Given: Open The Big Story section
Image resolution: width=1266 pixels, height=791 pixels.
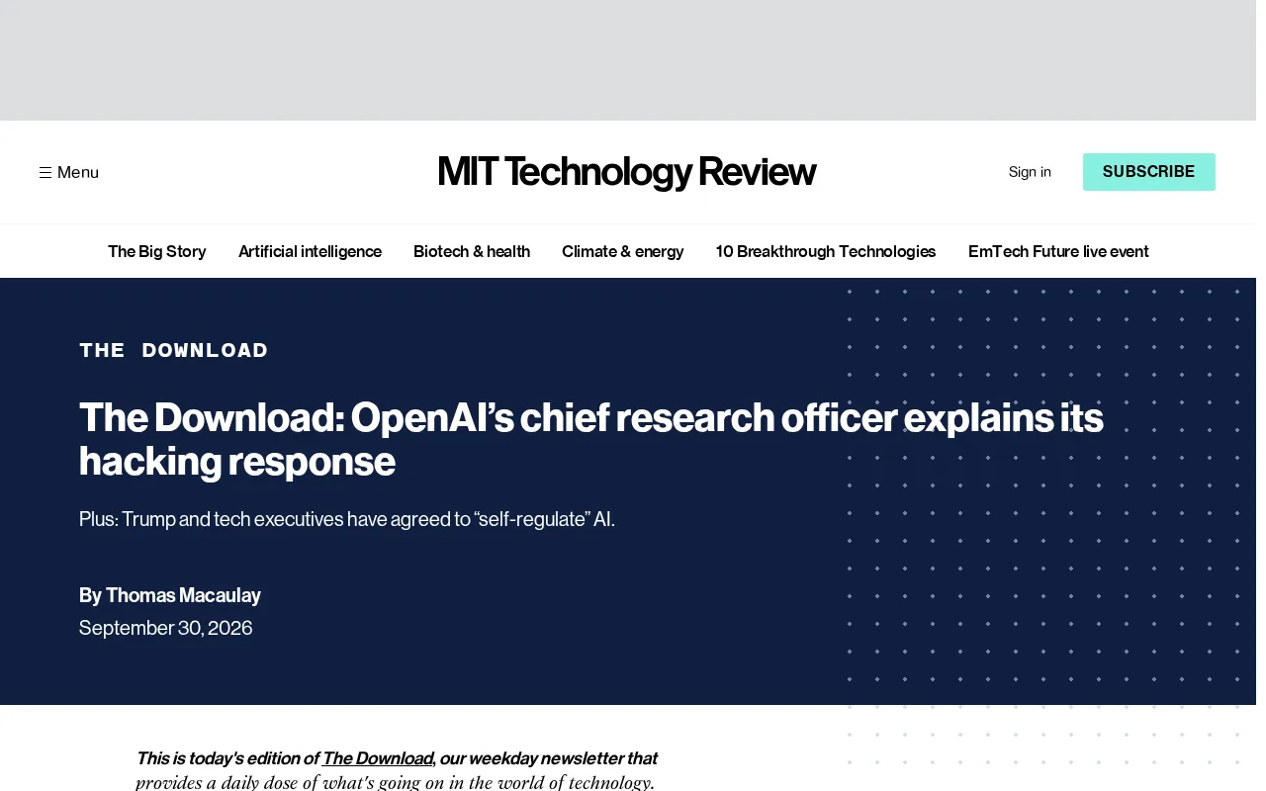Looking at the screenshot, I should pos(157,251).
